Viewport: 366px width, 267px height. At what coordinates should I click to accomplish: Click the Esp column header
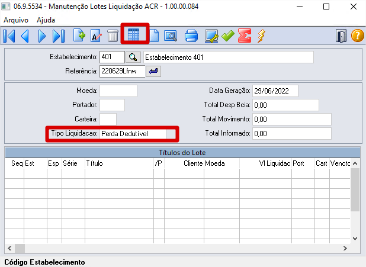(54, 163)
